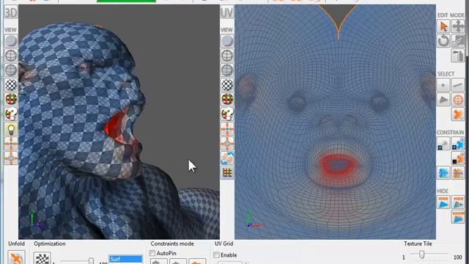Select the third UV view mode, the shaded-wireframe sphere
Screen dimensions: 469x264
pos(227,70)
